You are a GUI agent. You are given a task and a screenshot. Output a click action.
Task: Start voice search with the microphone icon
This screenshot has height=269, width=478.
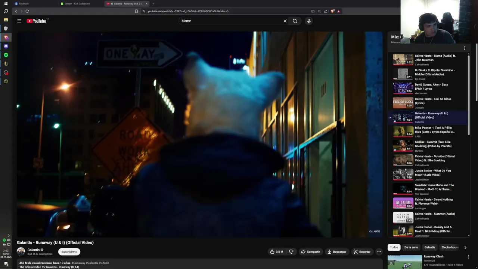pyautogui.click(x=308, y=21)
